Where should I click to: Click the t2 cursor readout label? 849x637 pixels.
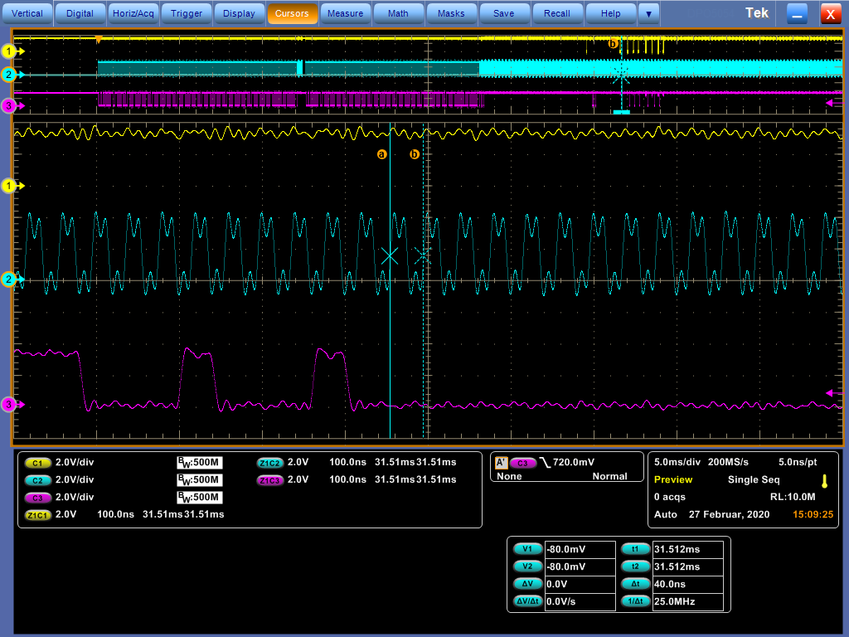point(635,566)
